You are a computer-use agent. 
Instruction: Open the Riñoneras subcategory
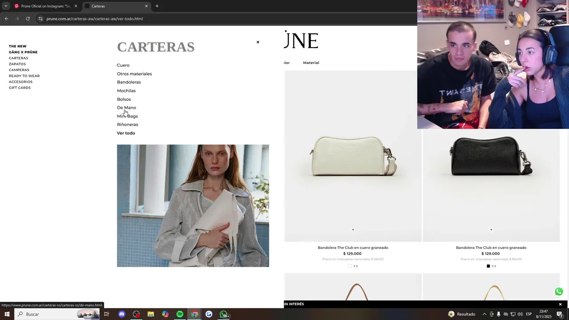[128, 124]
